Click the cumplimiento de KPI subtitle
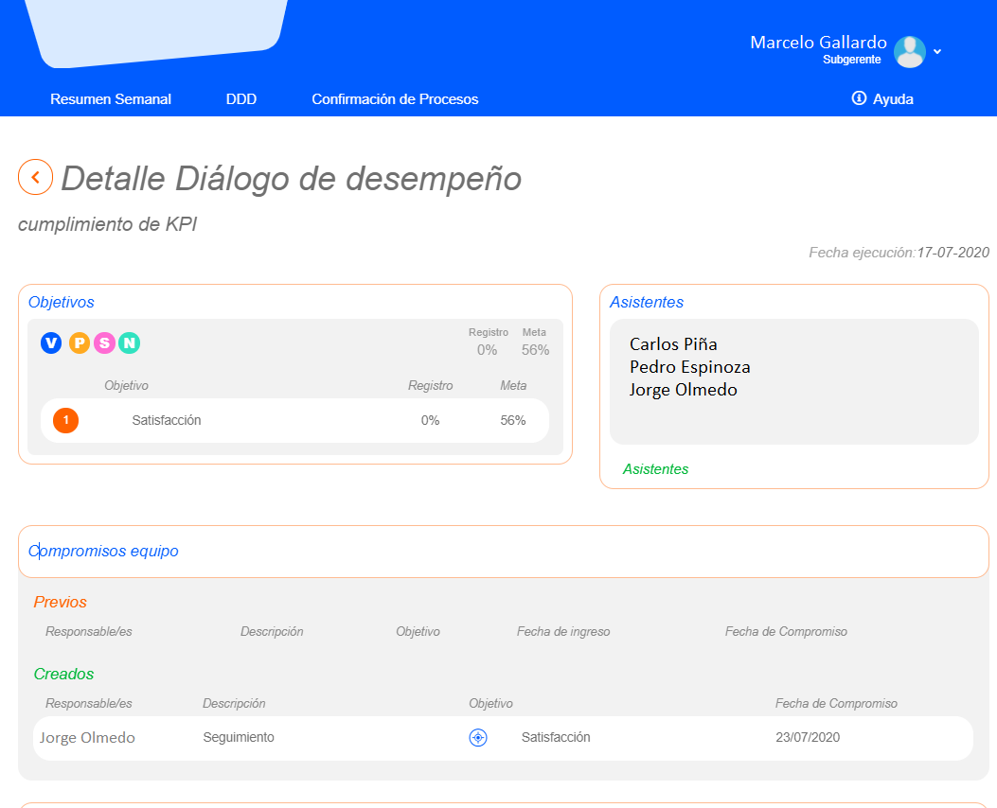 [x=107, y=224]
